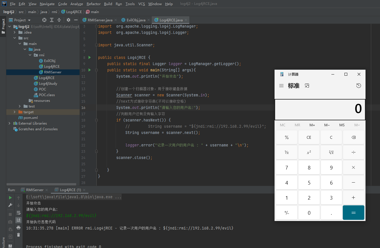Expand External Libraries node
380x248 pixels.
pyautogui.click(x=10, y=123)
